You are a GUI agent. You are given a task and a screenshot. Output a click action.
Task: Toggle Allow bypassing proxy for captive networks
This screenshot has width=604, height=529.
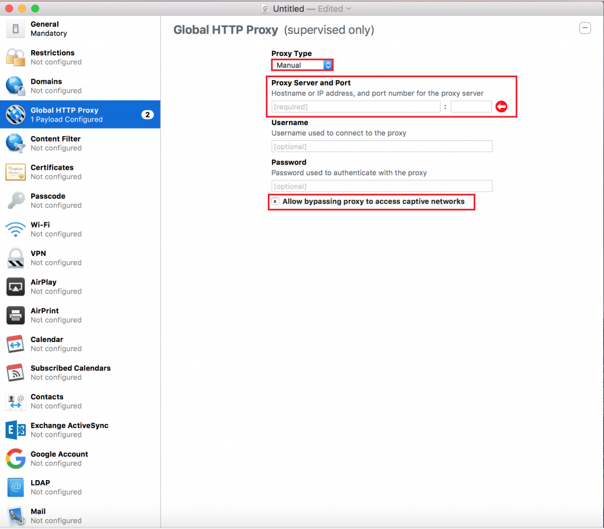click(275, 201)
